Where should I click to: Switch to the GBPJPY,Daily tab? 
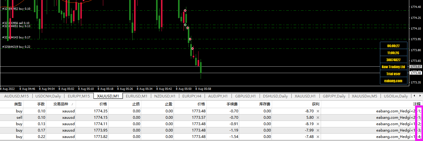[x=334, y=96]
